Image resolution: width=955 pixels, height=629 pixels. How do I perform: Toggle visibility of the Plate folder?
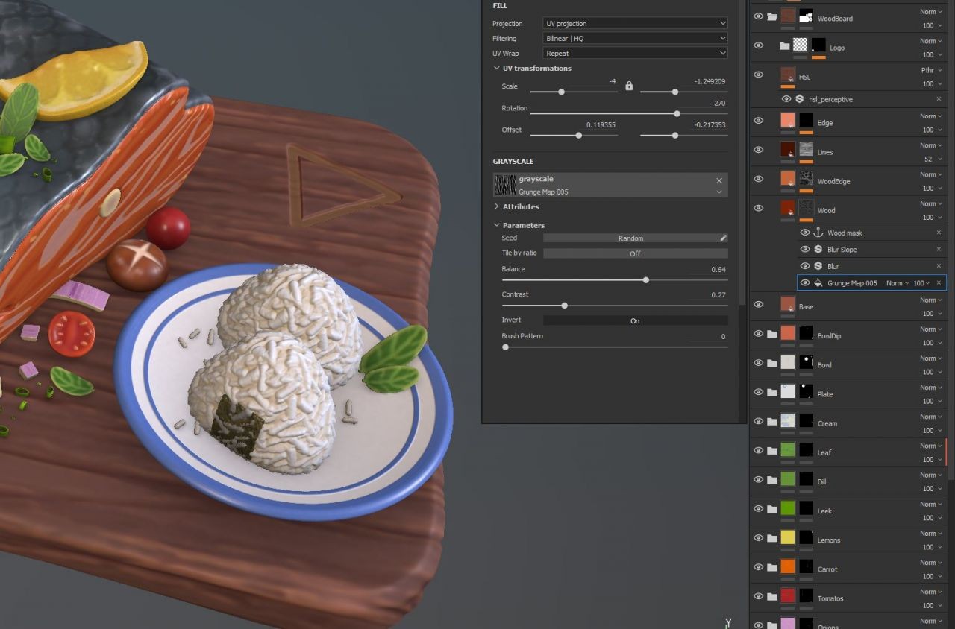(x=759, y=392)
